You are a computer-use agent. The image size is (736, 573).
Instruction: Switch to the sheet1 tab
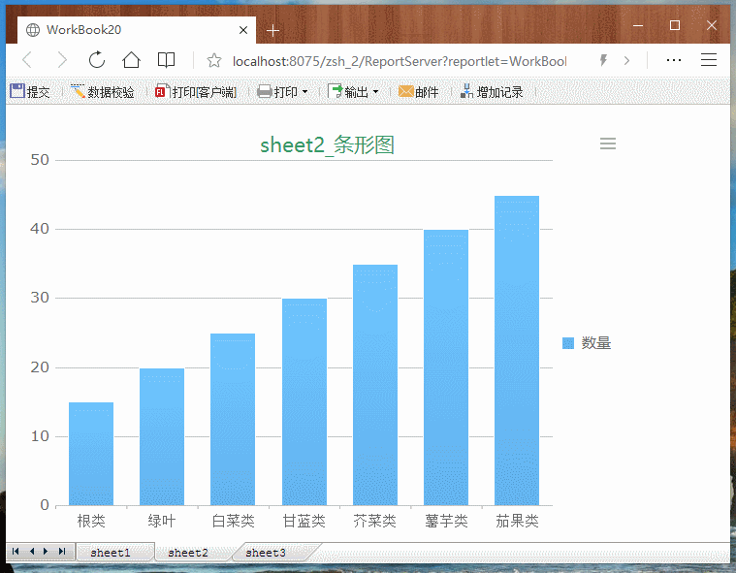click(x=111, y=552)
